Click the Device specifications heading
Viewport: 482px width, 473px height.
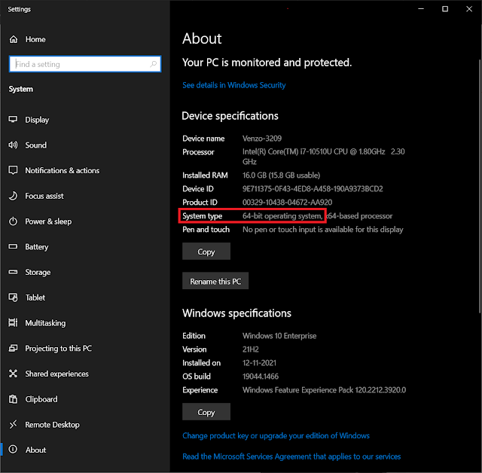click(230, 116)
